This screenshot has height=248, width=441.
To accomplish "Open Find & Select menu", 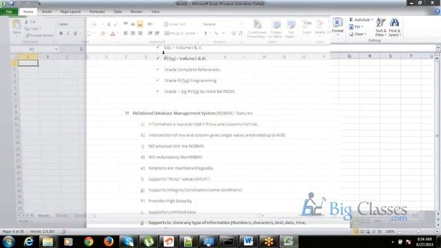I will click(x=395, y=27).
